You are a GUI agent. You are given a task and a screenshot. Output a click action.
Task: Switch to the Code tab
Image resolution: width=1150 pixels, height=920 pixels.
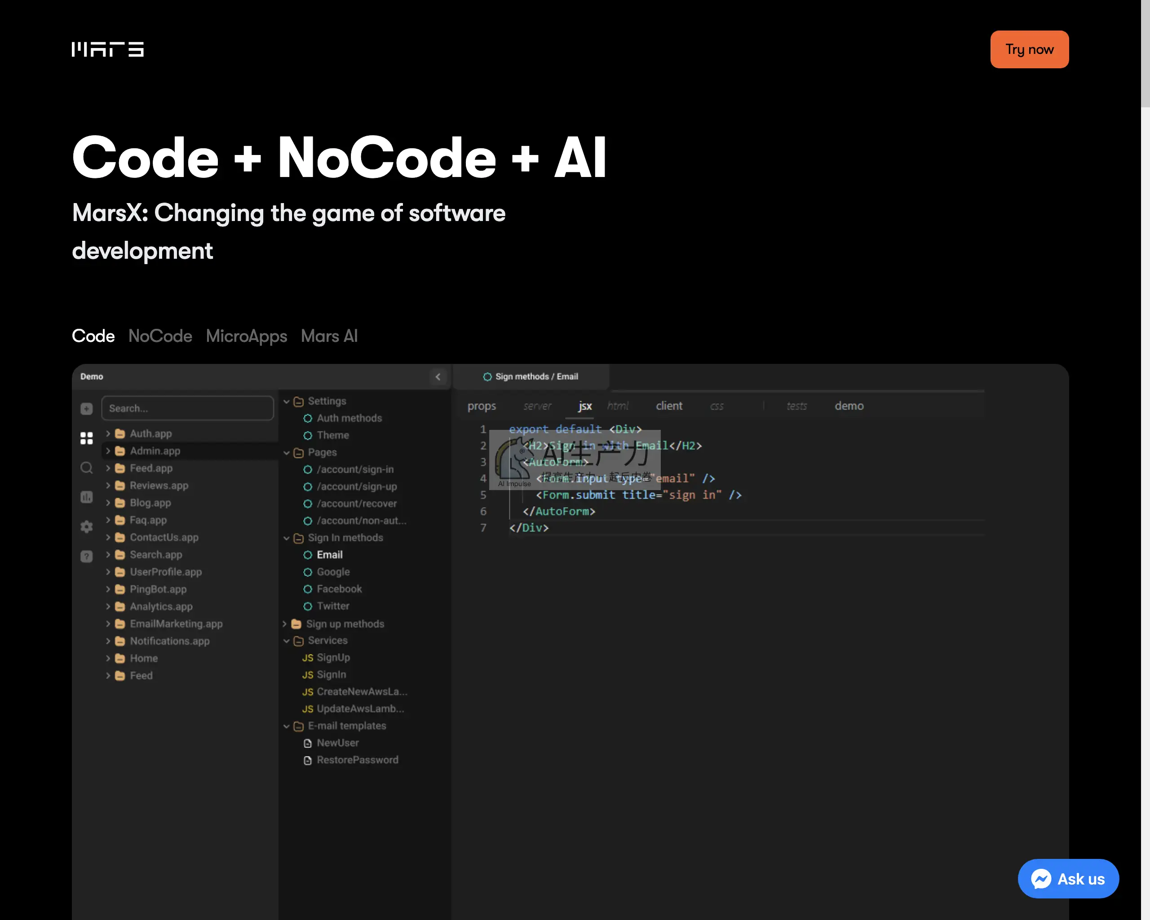[x=93, y=336]
